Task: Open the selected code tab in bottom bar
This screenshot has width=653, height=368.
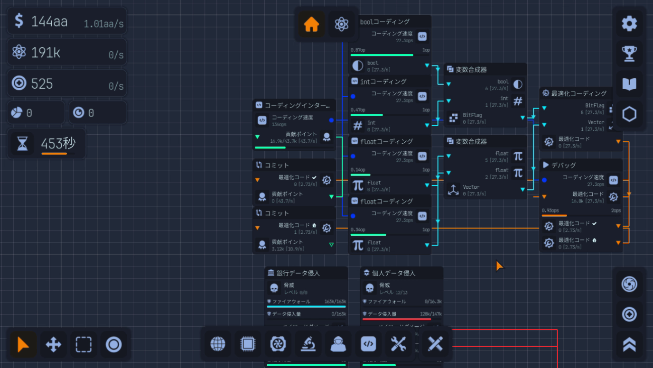Action: click(x=368, y=345)
